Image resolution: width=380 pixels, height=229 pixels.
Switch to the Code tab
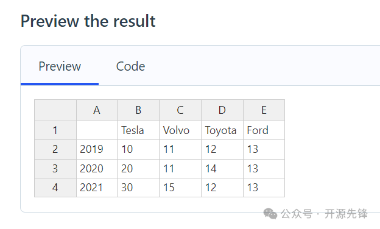pyautogui.click(x=130, y=66)
